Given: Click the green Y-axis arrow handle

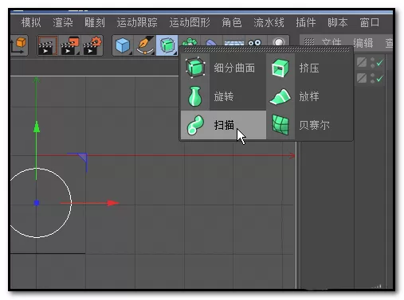Looking at the screenshot, I should pyautogui.click(x=37, y=127).
